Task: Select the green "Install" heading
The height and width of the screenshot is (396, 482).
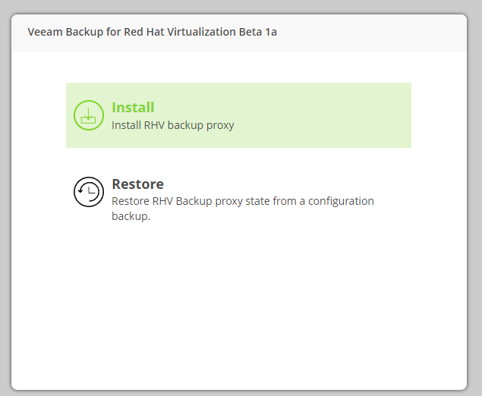Action: pyautogui.click(x=133, y=107)
